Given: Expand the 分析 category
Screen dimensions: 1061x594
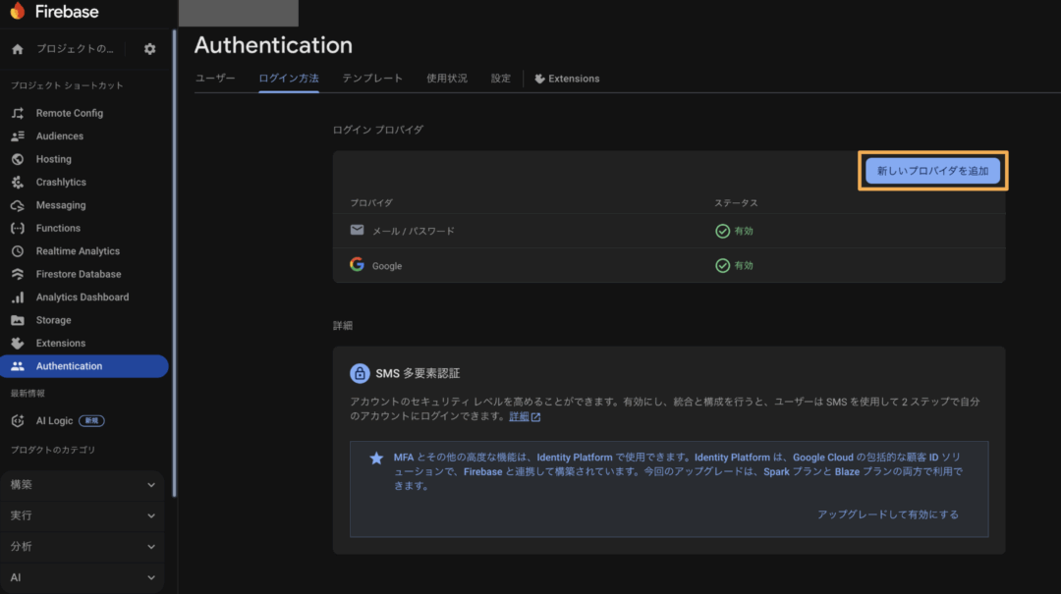Looking at the screenshot, I should pos(83,547).
